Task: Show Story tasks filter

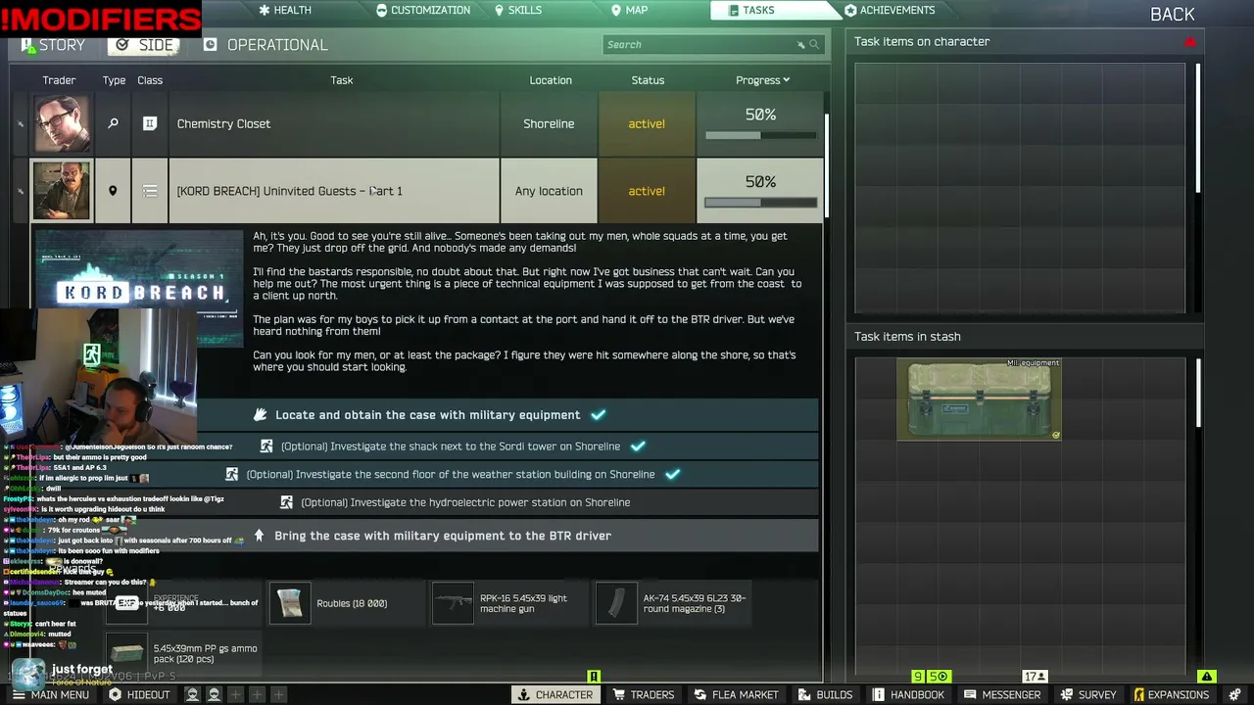Action: [53, 45]
